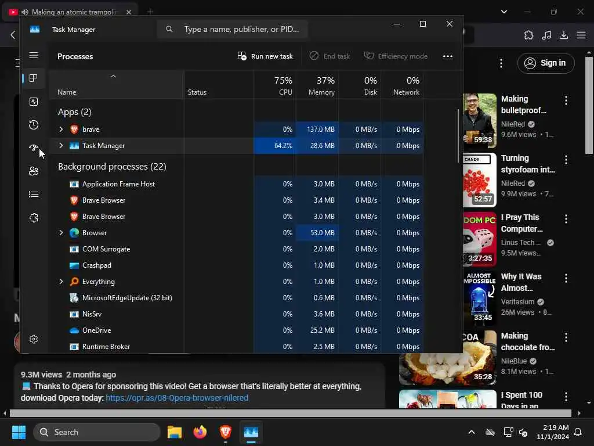Click Sign in button in browser
This screenshot has height=446, width=594.
click(x=546, y=63)
